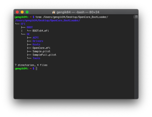Click the red close window button
Screen dimensions: 152x117
point(17,12)
